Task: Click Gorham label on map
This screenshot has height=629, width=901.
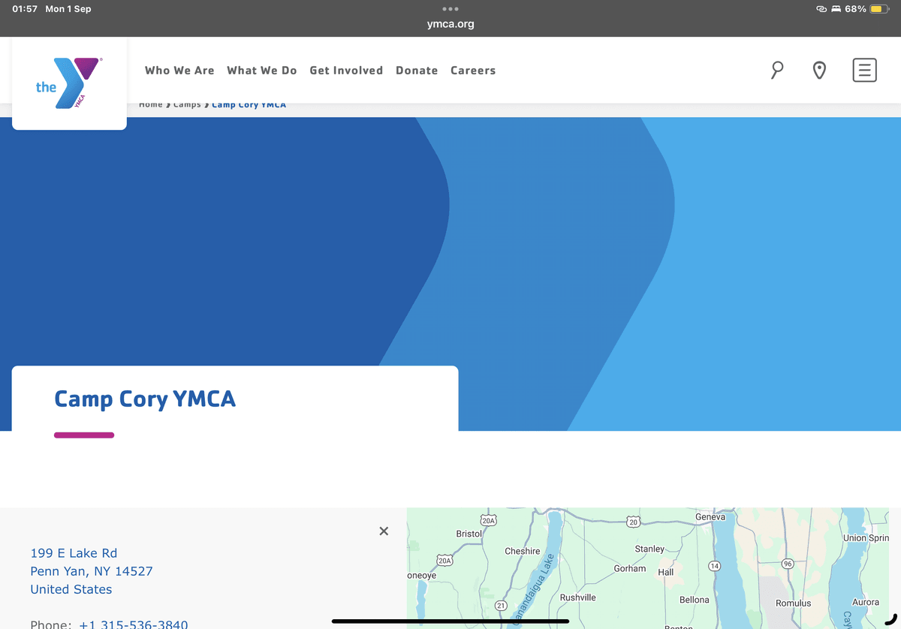Action: point(630,568)
